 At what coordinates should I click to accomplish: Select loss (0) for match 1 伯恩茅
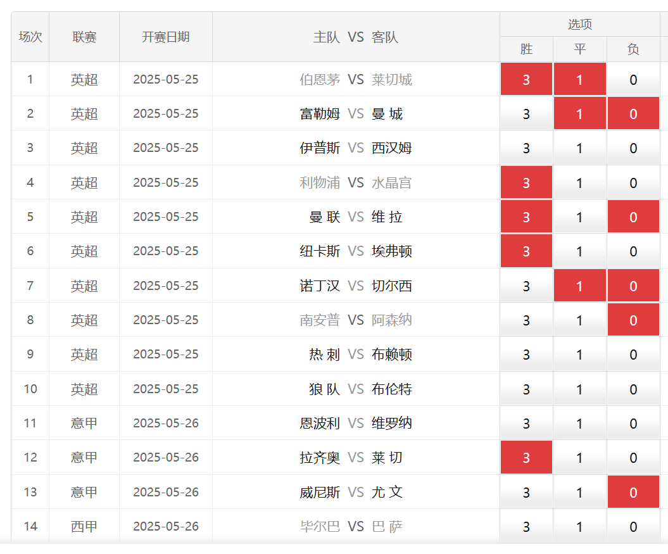[634, 79]
